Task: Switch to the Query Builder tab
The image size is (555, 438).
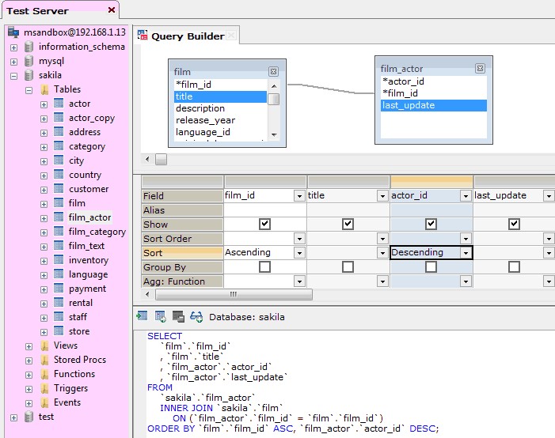Action: click(x=188, y=36)
